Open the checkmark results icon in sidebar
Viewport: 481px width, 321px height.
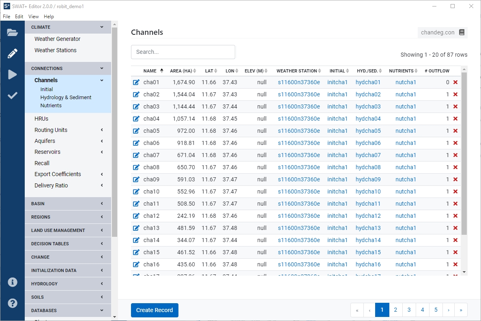(13, 96)
